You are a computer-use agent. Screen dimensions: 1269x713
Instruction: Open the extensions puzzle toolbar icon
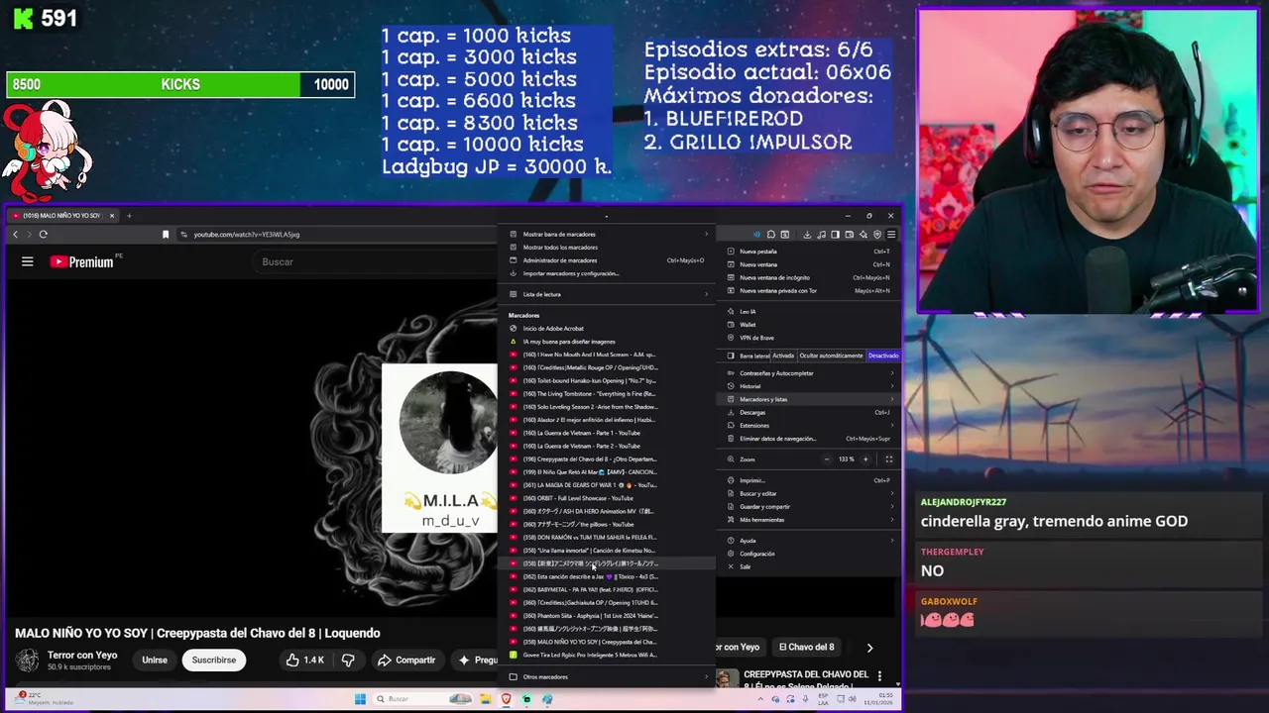771,235
